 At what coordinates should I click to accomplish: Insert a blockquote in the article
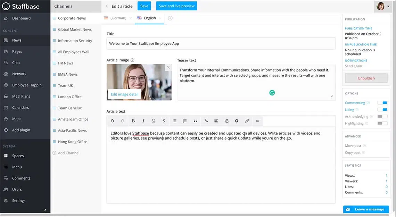195,121
